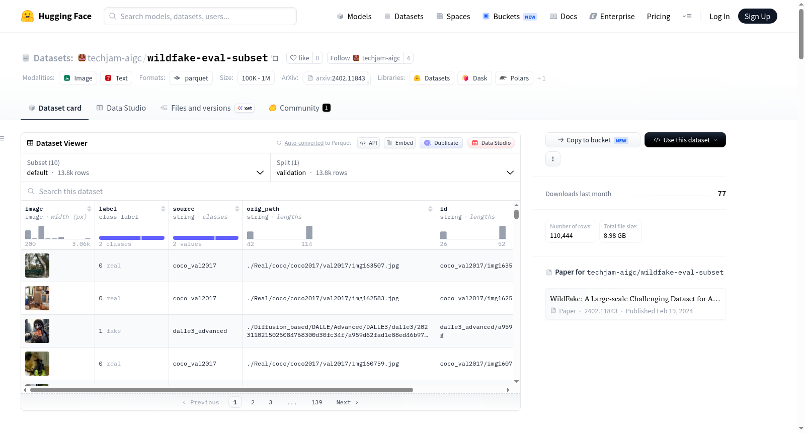Screen dimensions: 805x433
Task: Click the search magnifier icon in the dataset viewer
Action: tap(31, 192)
